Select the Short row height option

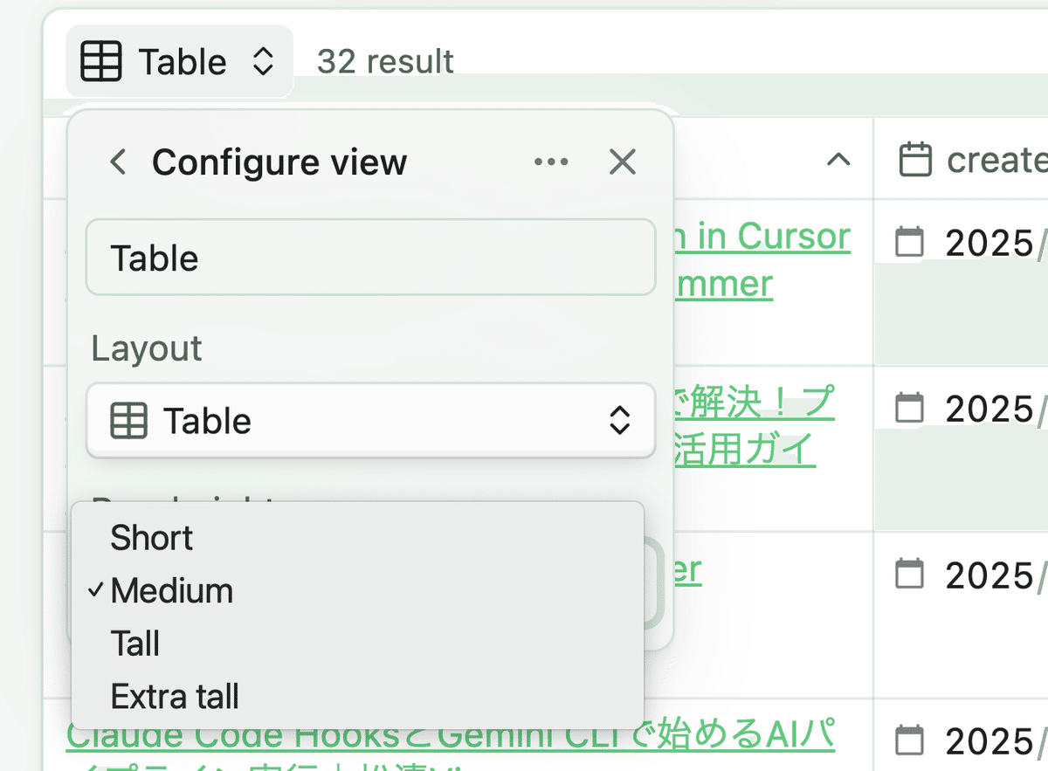coord(152,538)
